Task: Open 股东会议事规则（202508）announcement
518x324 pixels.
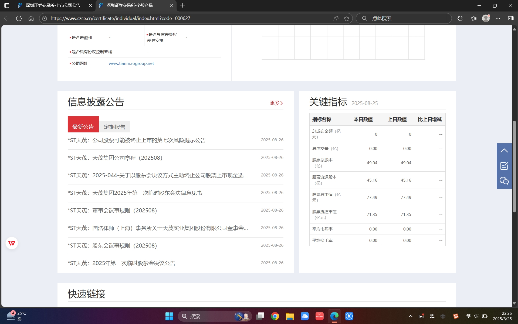Action: (112, 246)
